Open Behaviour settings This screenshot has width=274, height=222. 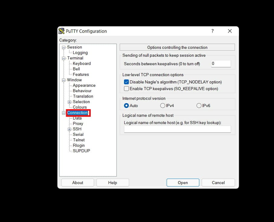coord(82,91)
